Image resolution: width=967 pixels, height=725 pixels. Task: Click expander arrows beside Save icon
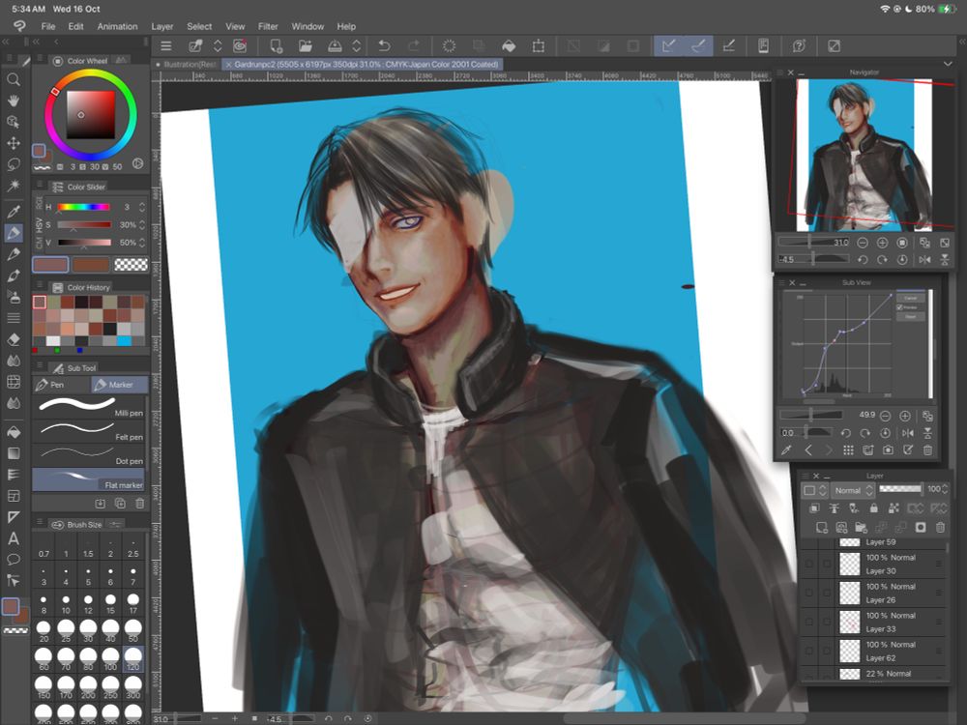(357, 45)
